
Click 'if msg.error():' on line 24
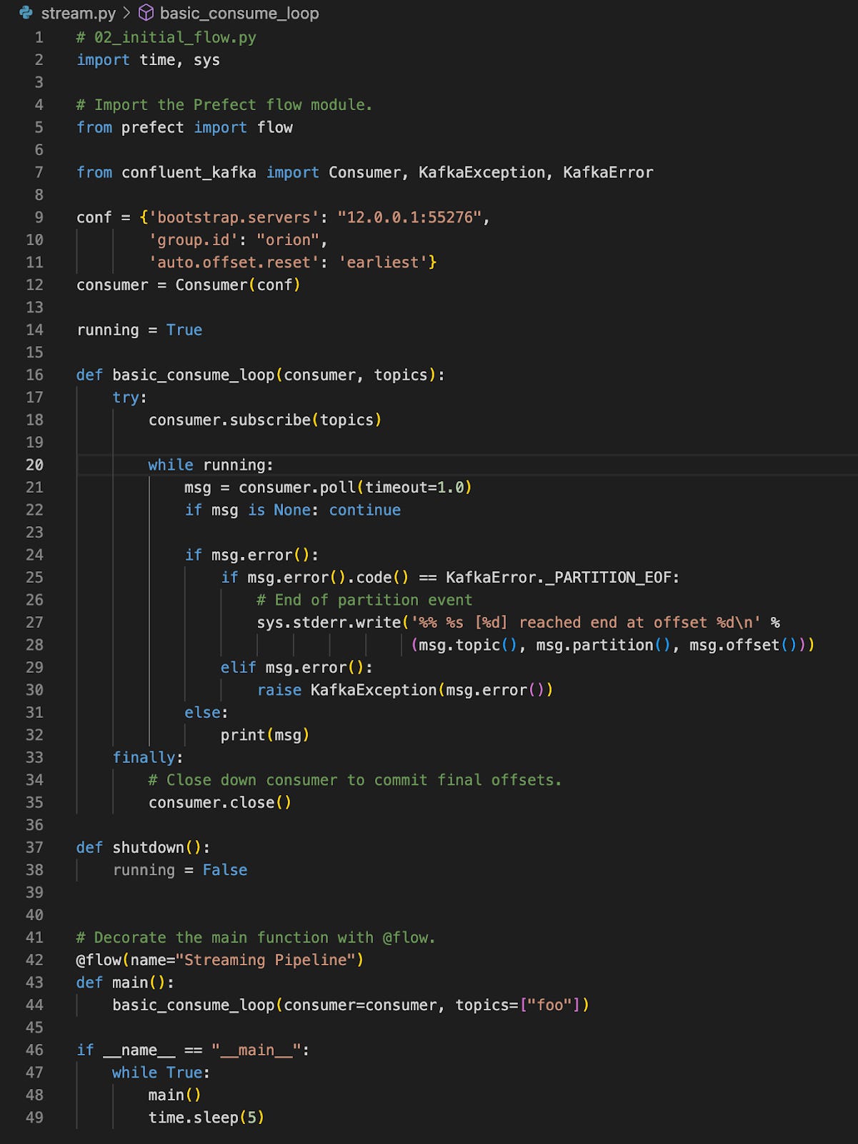[x=251, y=555]
